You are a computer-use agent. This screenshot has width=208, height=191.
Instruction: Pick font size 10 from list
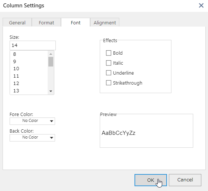pyautogui.click(x=29, y=69)
